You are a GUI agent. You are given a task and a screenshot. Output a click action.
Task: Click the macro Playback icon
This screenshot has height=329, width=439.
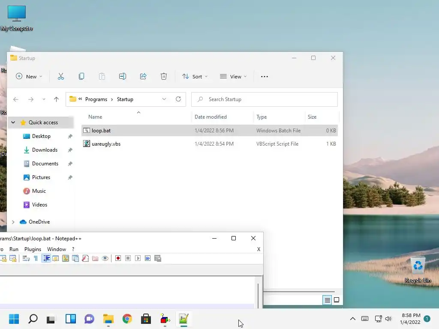(x=138, y=258)
